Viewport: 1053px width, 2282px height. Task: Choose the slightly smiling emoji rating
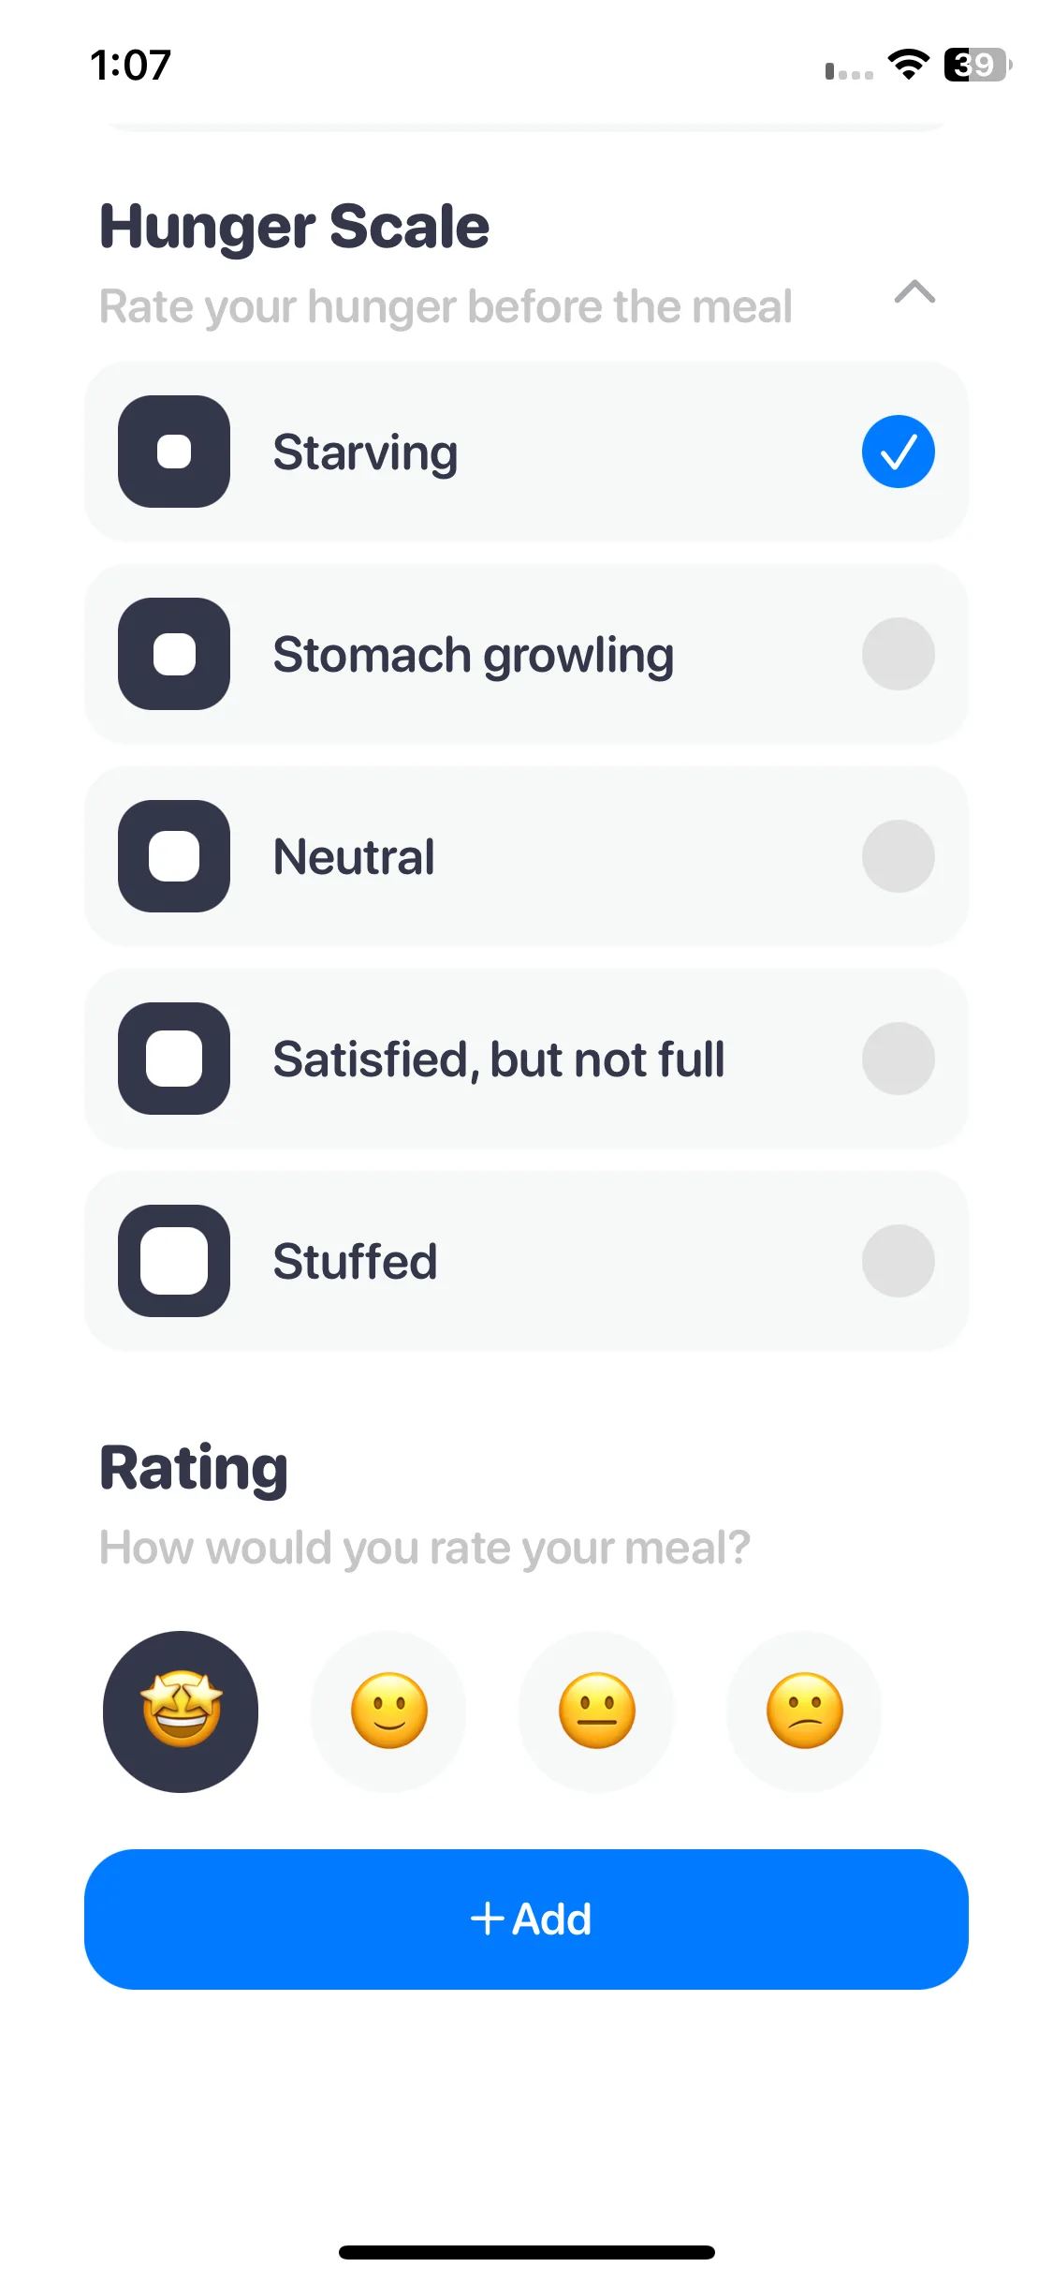point(388,1711)
